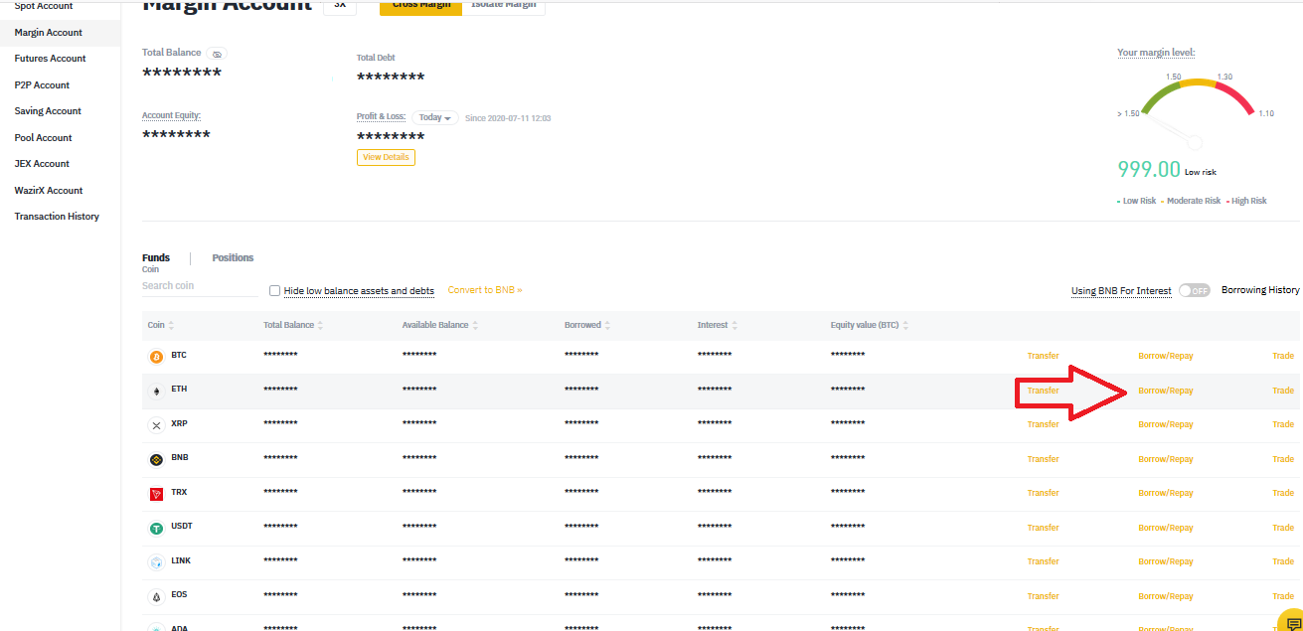Click Borrow/Repay for ETH
Image resolution: width=1303 pixels, height=631 pixels.
[1166, 391]
